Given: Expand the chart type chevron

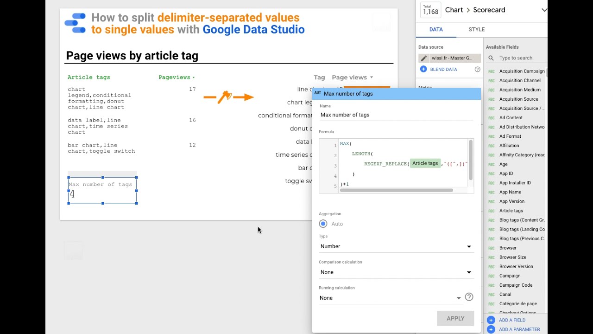Looking at the screenshot, I should [544, 10].
